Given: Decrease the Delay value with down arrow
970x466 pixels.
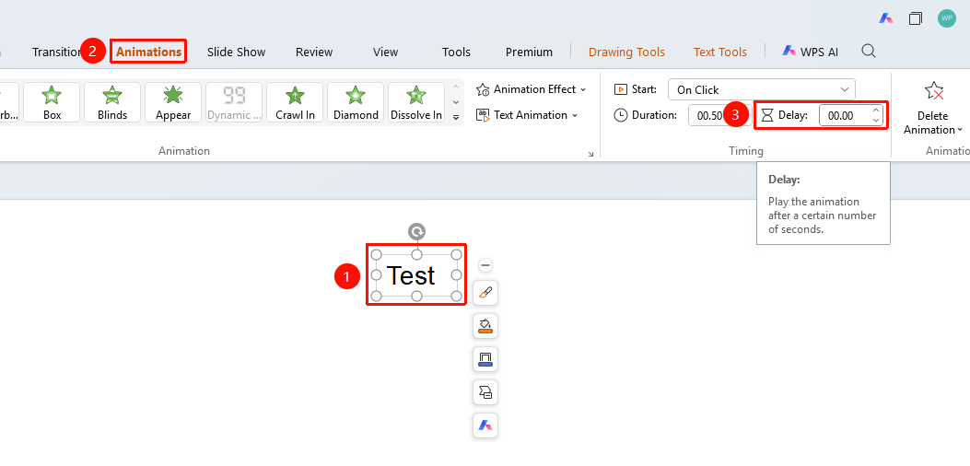Looking at the screenshot, I should tap(876, 120).
